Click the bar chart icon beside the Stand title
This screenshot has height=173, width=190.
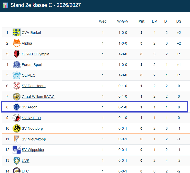[x=6, y=5]
